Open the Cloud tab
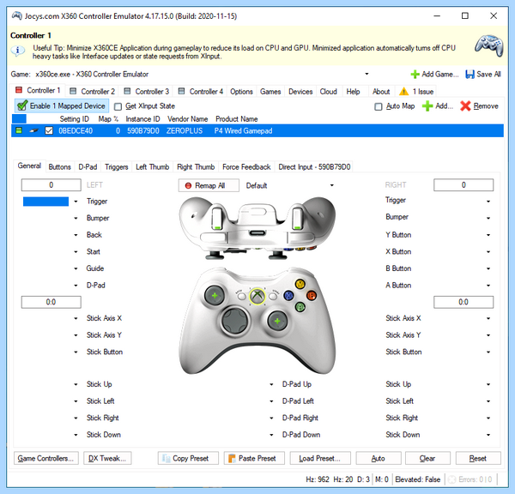The image size is (515, 494). 329,92
